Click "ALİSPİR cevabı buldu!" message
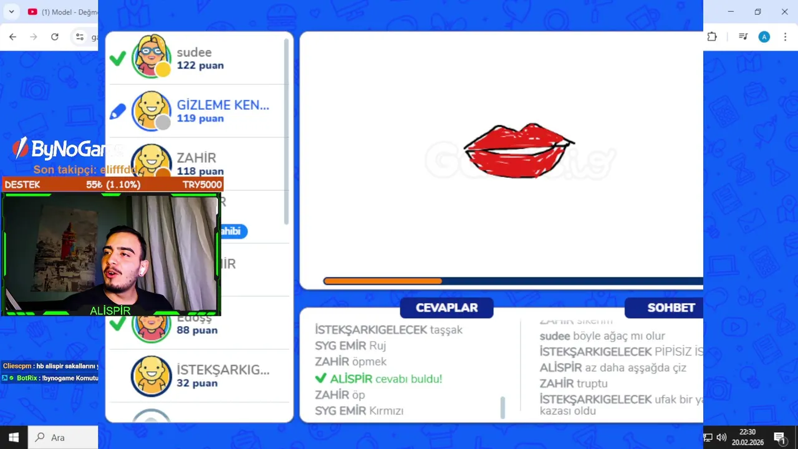Viewport: 798px width, 449px height. coord(378,379)
